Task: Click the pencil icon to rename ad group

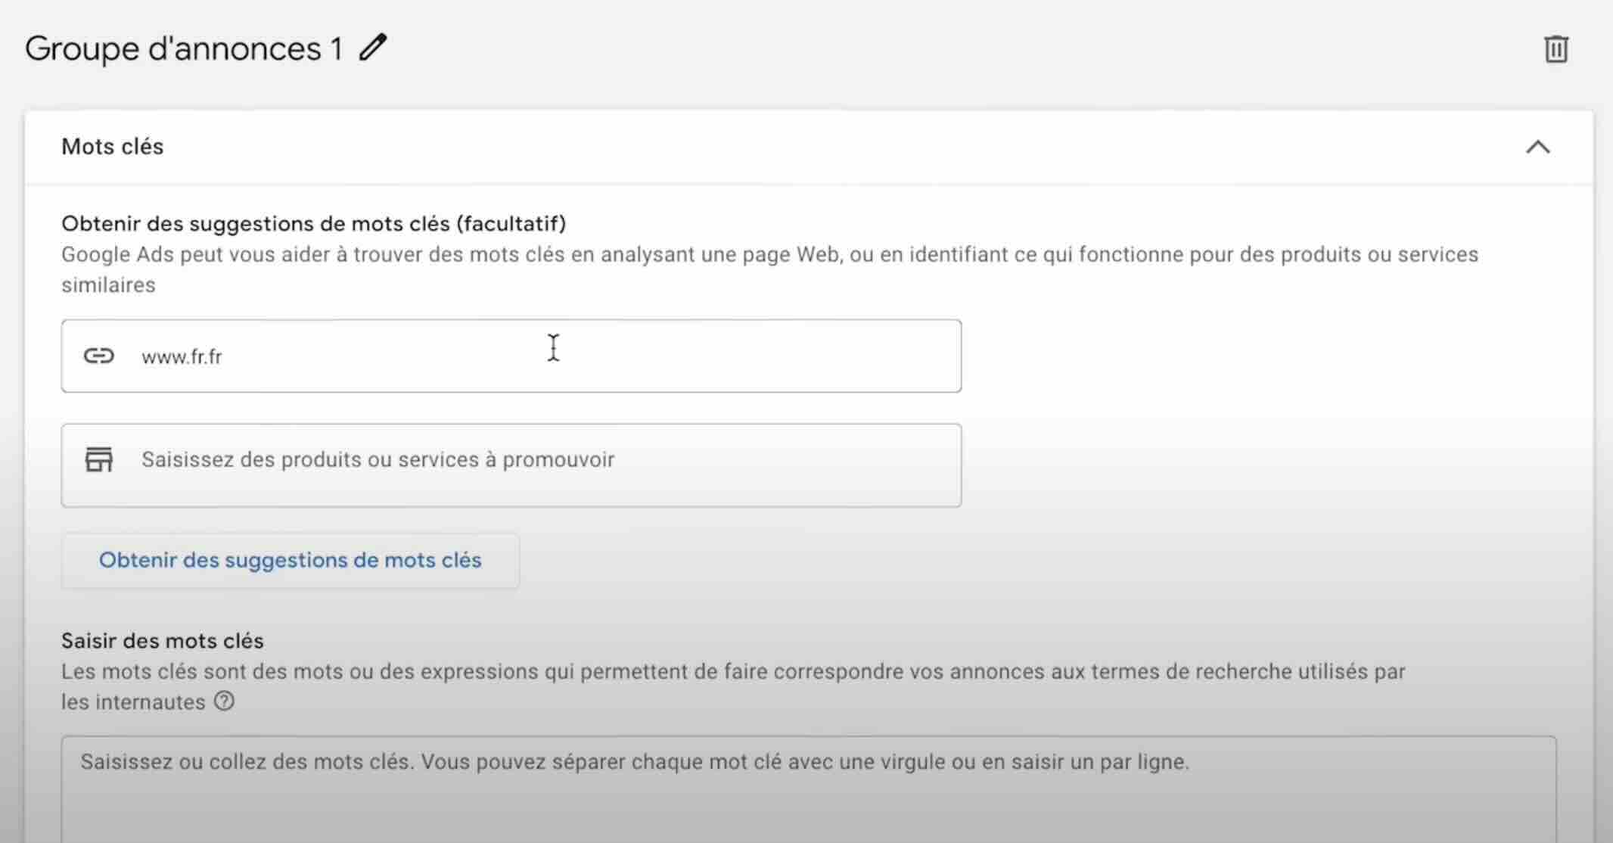Action: (373, 48)
